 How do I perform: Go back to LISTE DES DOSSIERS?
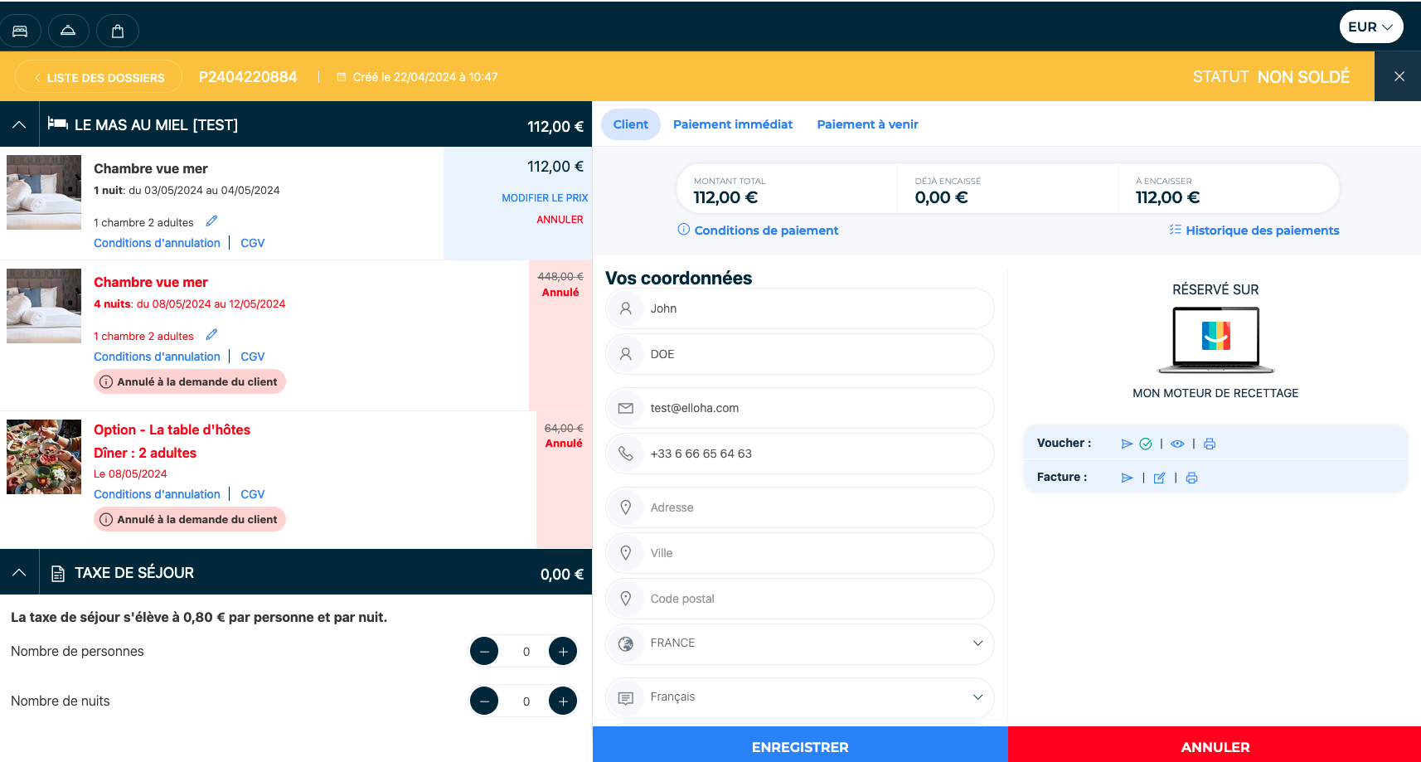tap(99, 77)
